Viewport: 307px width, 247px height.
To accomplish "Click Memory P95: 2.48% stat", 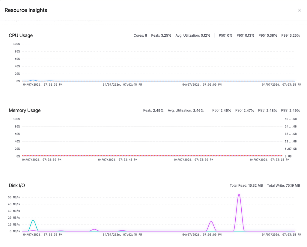I will (267, 111).
